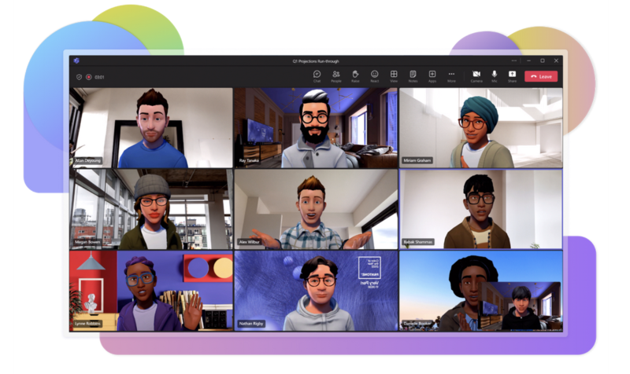The image size is (630, 374).
Task: Select Ray Tanaka's video tile
Action: click(x=315, y=127)
